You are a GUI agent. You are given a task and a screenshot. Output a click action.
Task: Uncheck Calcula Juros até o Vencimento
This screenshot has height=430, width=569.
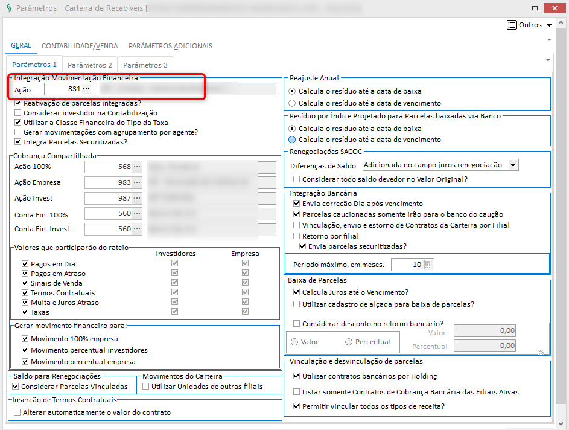296,292
